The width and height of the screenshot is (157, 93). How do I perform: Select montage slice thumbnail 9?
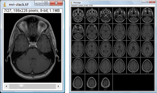pyautogui.click(x=106, y=32)
